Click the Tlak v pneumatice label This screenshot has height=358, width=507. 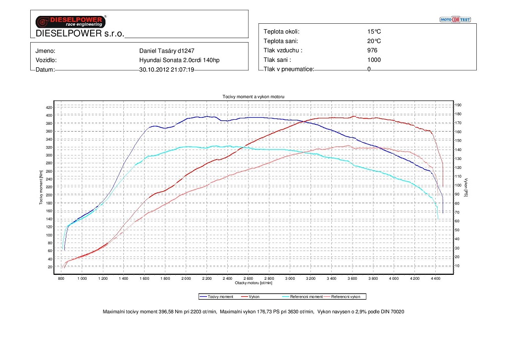289,69
